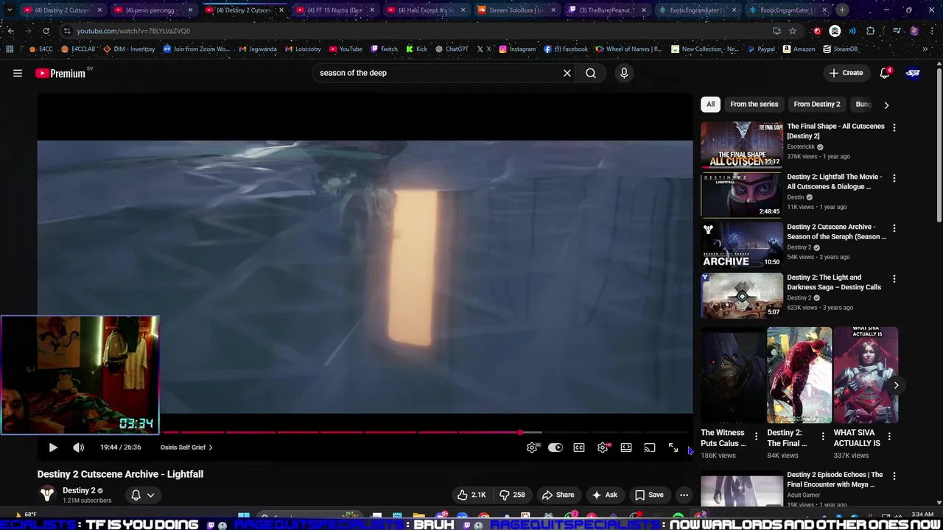Open the Destiny 2 channel avatar
The width and height of the screenshot is (943, 530).
(47, 495)
